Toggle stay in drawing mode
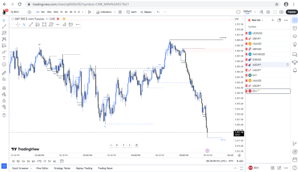Screen dimensions: 298x172 tap(4, 94)
